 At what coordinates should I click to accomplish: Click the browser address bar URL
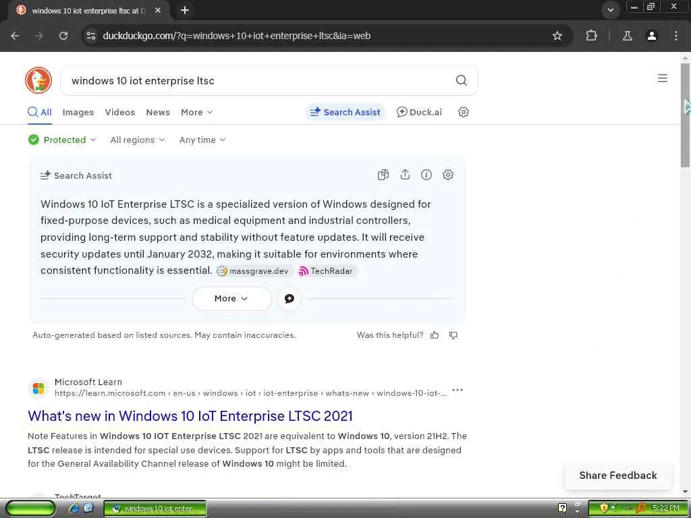pyautogui.click(x=236, y=36)
